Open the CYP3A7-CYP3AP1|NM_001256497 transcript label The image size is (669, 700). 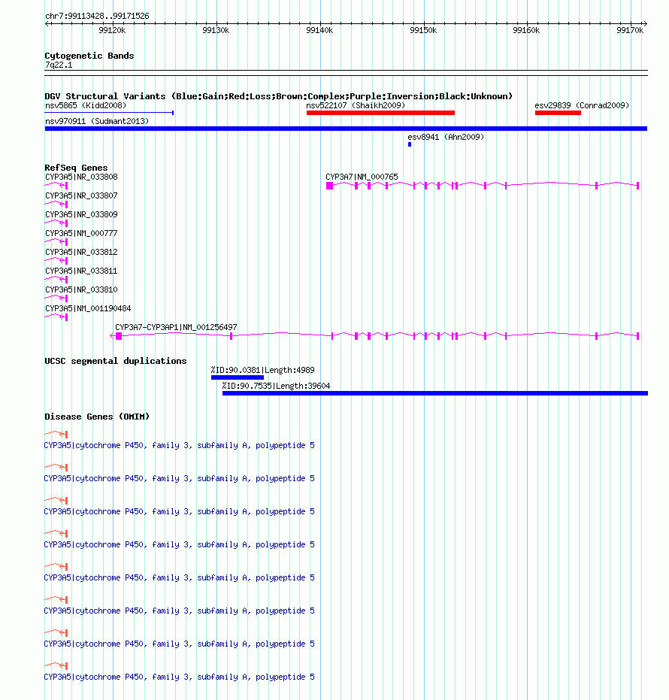(177, 328)
